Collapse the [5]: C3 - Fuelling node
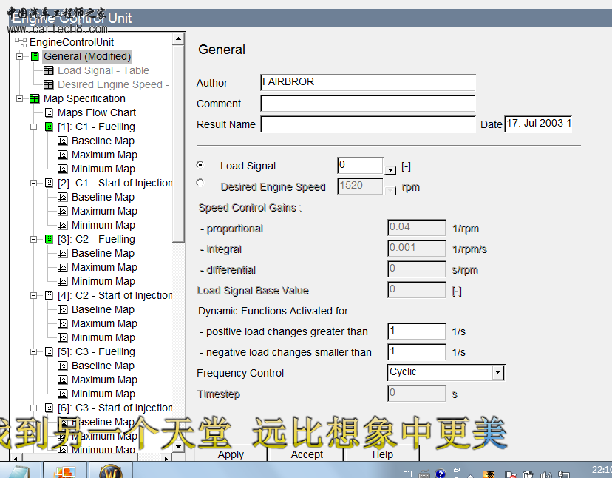 34,352
